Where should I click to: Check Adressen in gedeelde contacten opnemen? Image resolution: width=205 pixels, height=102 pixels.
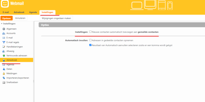tap(90, 40)
